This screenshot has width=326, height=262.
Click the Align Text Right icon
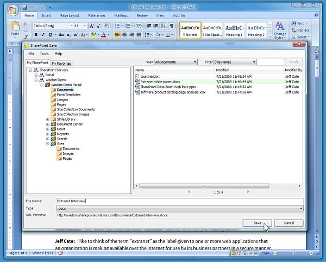131,35
